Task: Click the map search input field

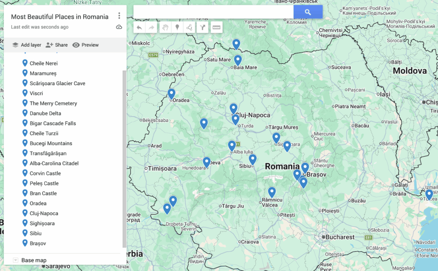Action: (213, 12)
